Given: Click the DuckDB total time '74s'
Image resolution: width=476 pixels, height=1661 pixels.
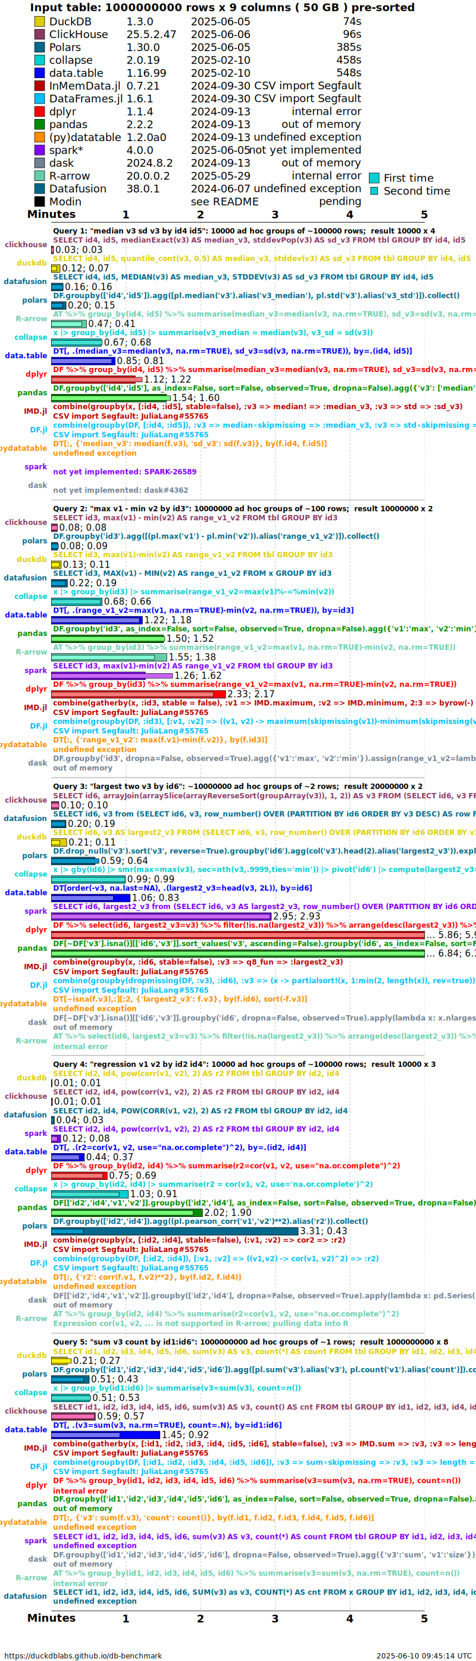Looking at the screenshot, I should point(352,21).
